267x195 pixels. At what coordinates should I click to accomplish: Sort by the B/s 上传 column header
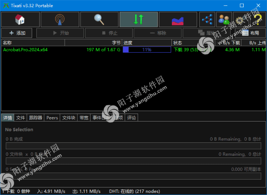point(254,43)
